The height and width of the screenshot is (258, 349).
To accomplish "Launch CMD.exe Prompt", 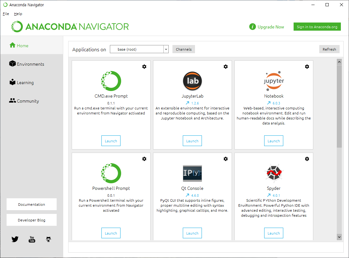I will [x=111, y=141].
